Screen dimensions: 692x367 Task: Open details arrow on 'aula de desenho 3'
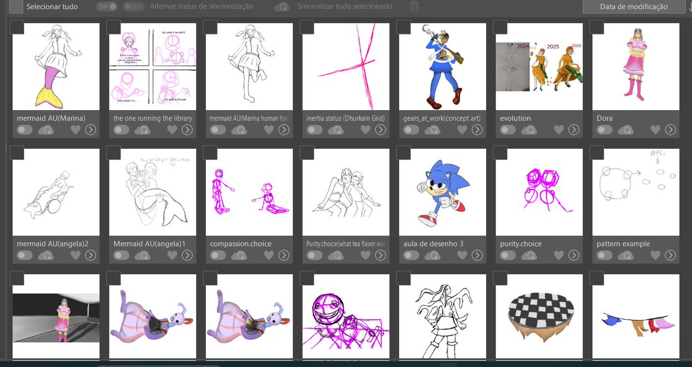pos(477,256)
